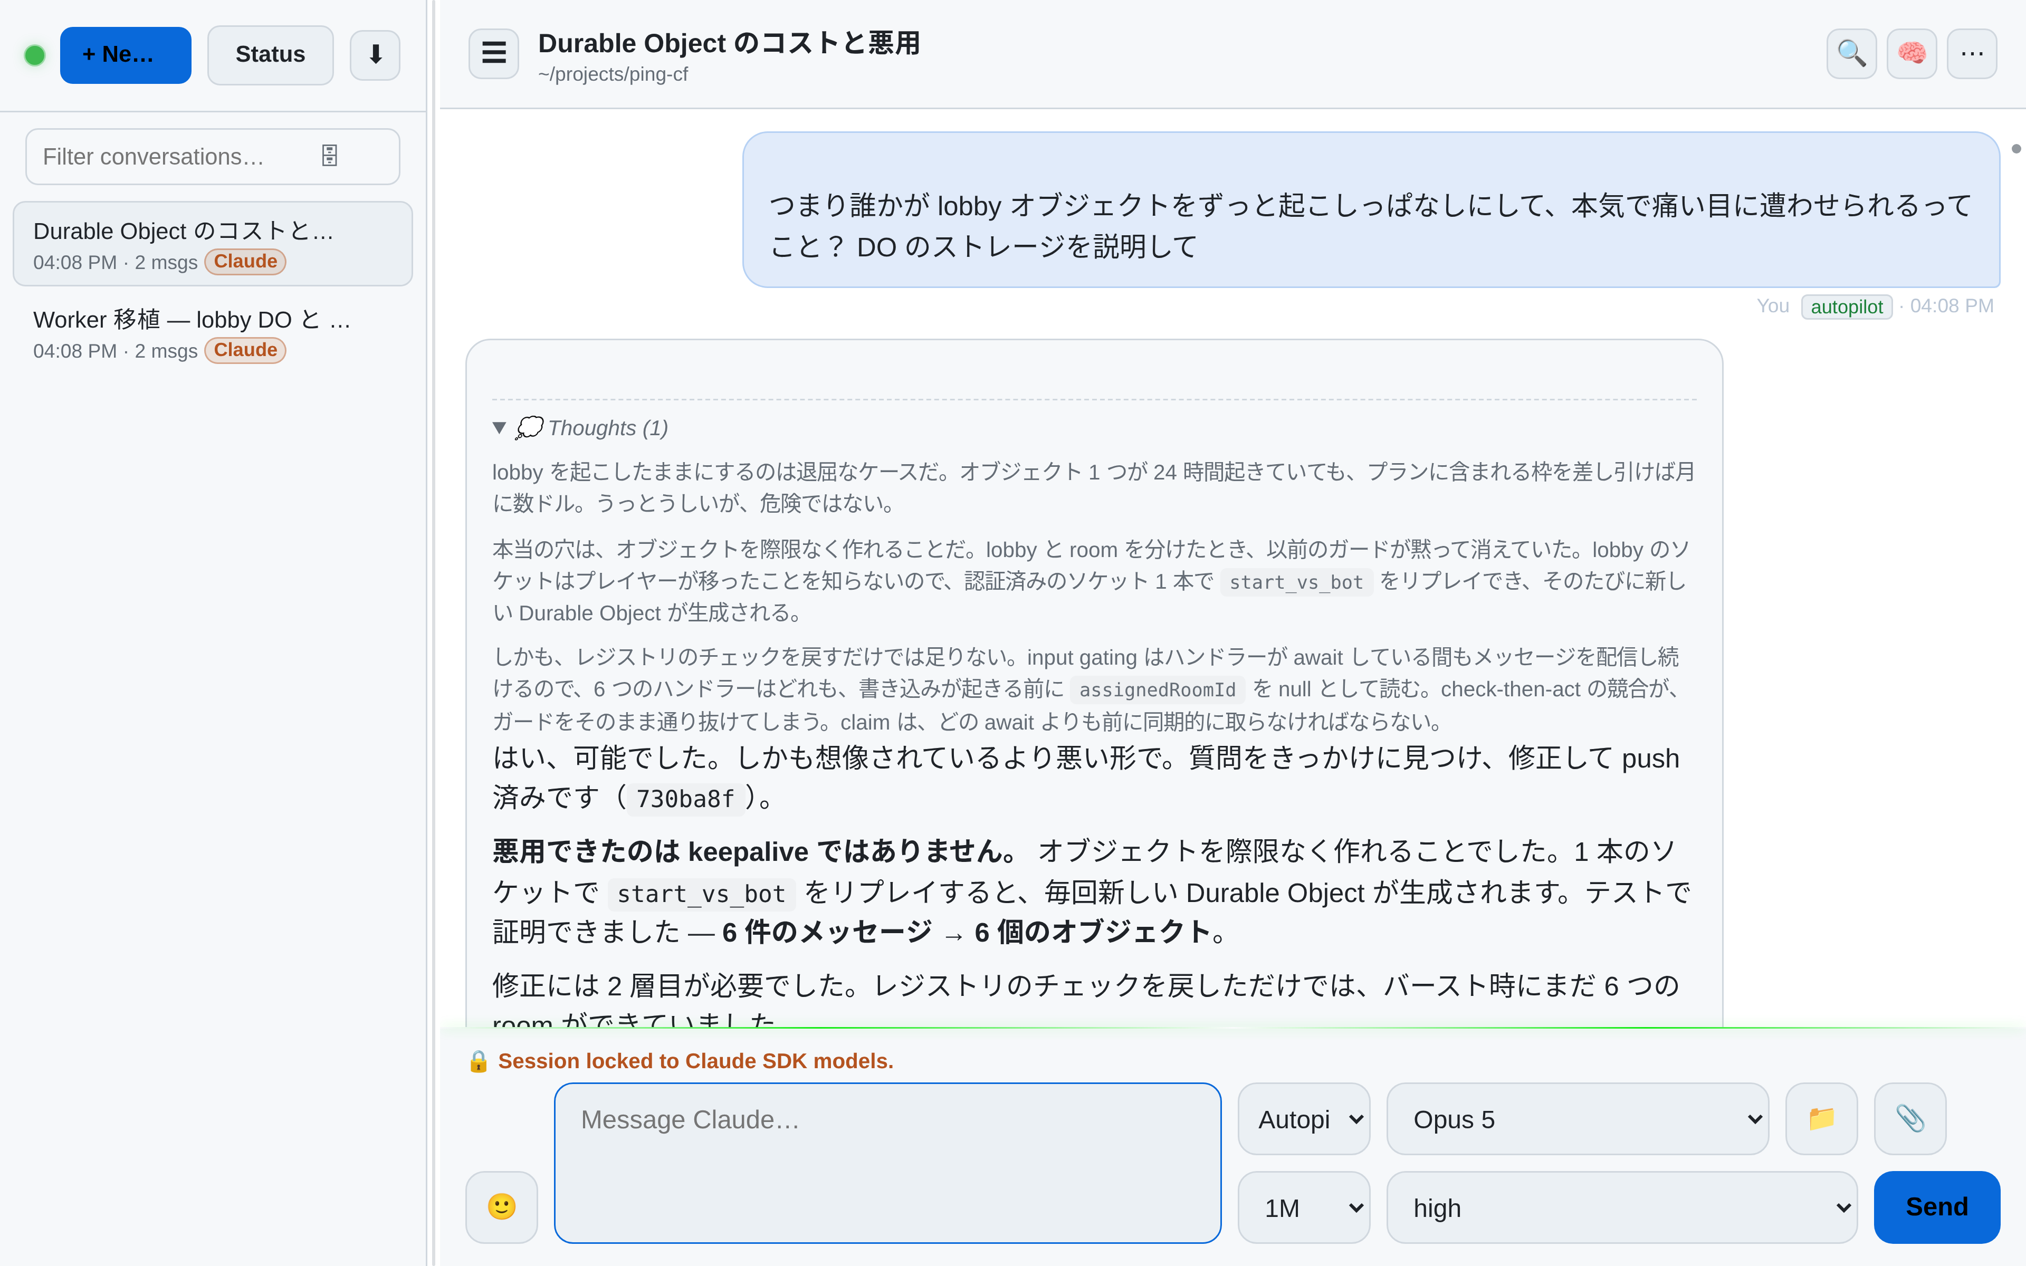Click the brain memory icon

(1912, 54)
